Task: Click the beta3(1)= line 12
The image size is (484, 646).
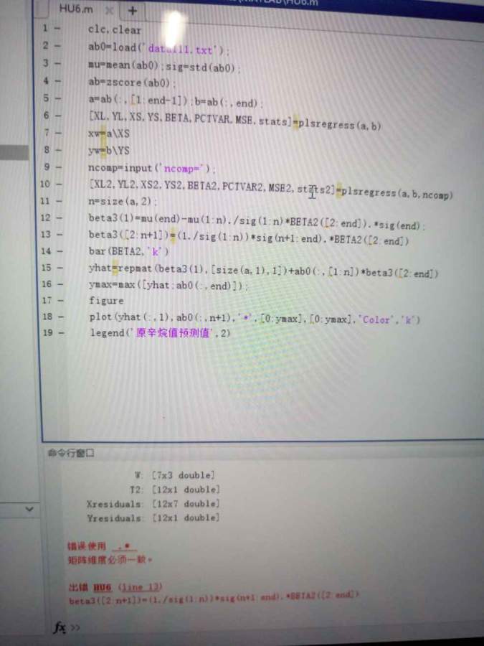Action: point(257,221)
